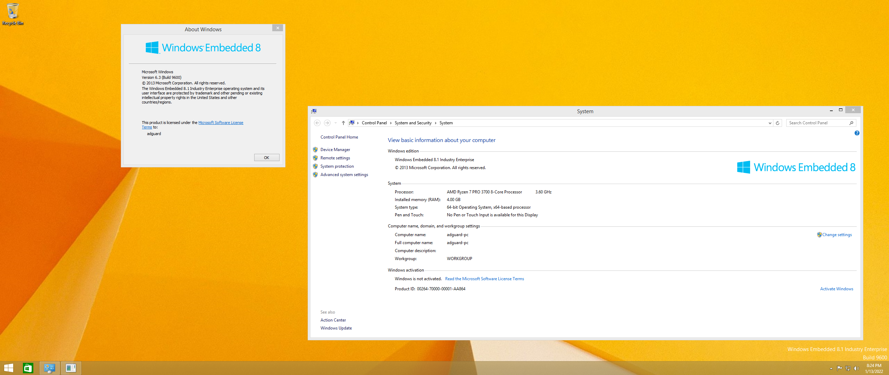
Task: Minimize the System window
Action: [831, 110]
